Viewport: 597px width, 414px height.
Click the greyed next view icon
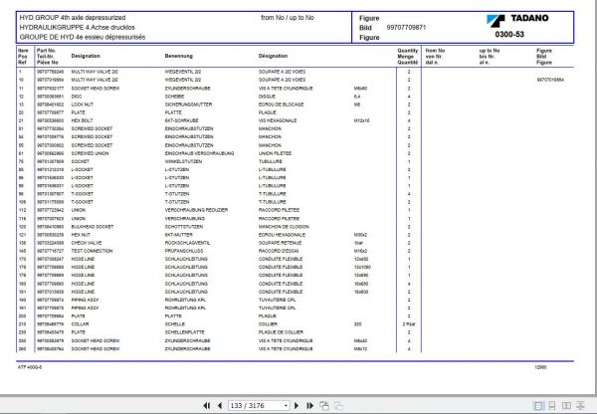pos(338,406)
